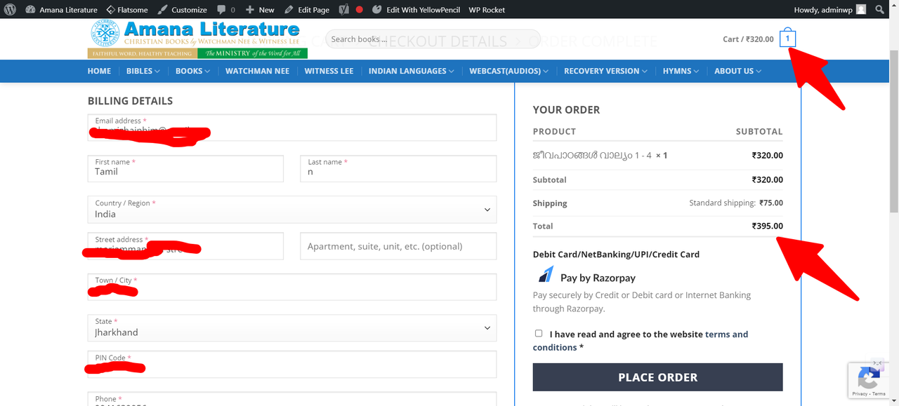Expand the BIBLES nav dropdown
The width and height of the screenshot is (899, 406).
[143, 71]
